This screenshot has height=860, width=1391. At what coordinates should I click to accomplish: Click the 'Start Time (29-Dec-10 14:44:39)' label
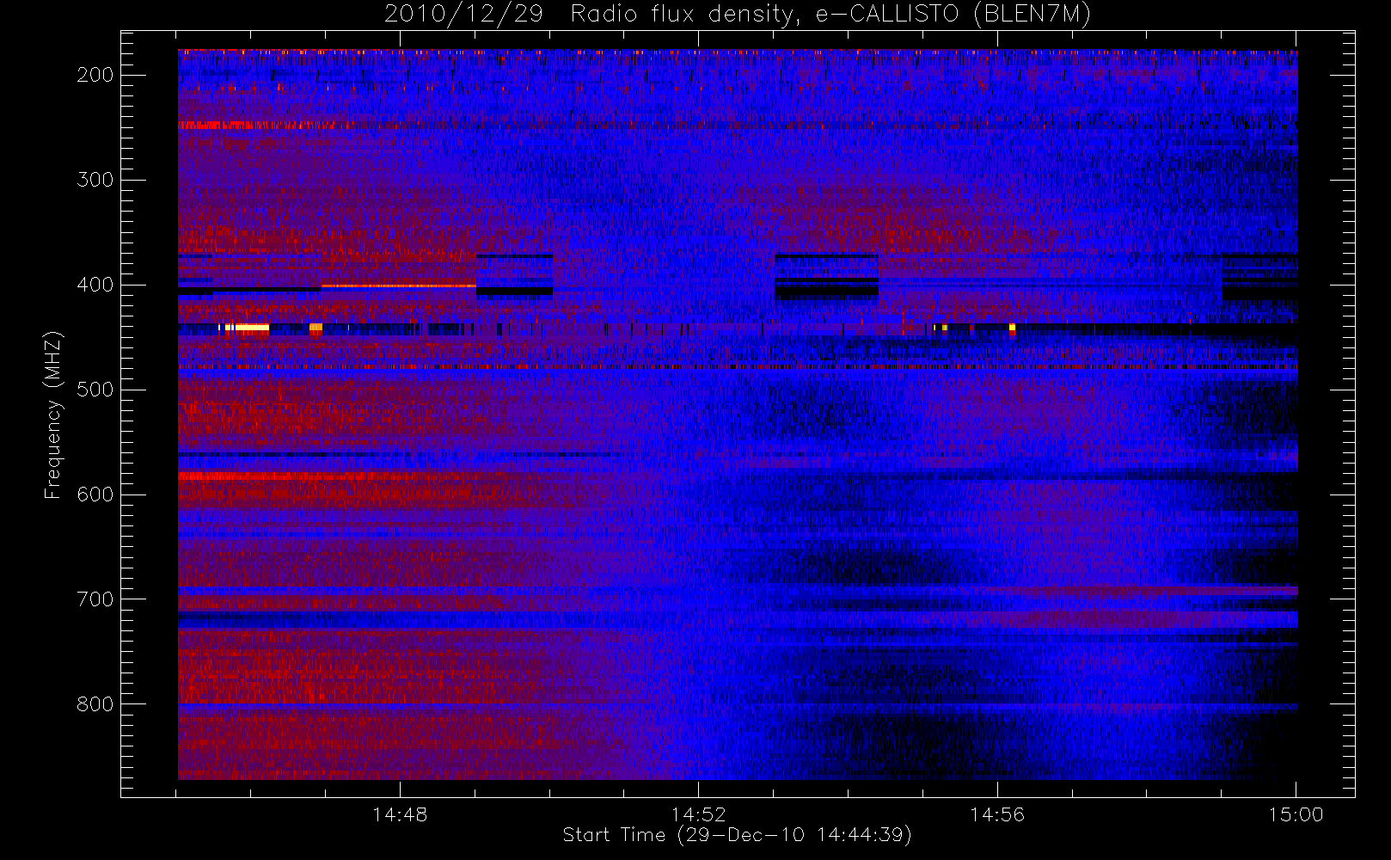point(737,835)
